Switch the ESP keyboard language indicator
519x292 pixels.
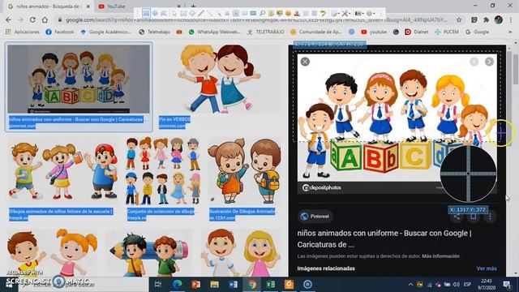tap(467, 284)
